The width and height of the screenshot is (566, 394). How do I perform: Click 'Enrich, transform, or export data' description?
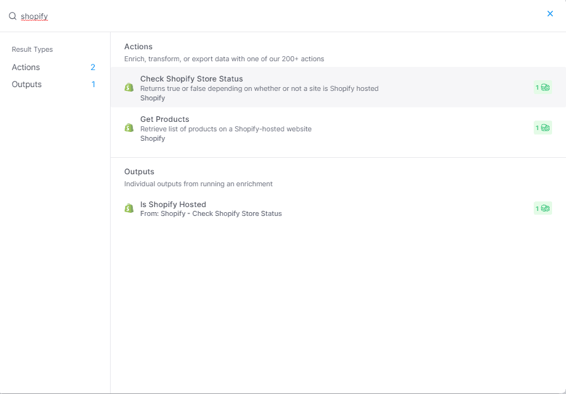tap(224, 59)
